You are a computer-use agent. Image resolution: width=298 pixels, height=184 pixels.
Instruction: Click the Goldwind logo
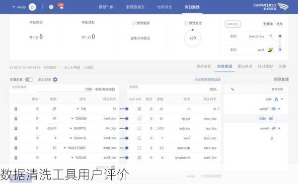click(271, 7)
